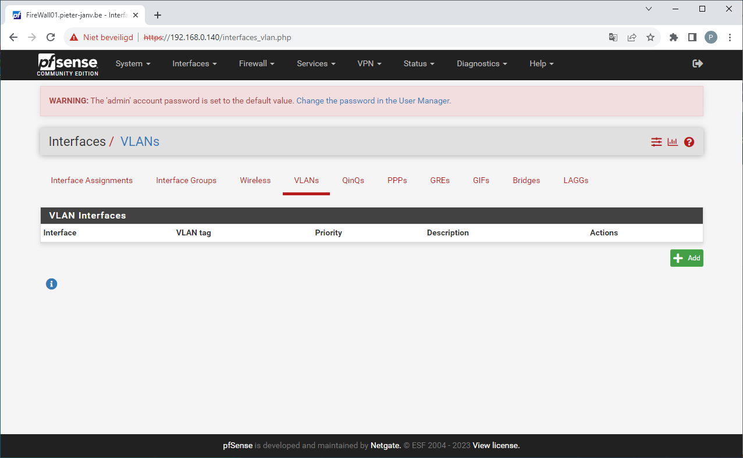Open the browser profile avatar P
Image resolution: width=743 pixels, height=458 pixels.
(710, 37)
